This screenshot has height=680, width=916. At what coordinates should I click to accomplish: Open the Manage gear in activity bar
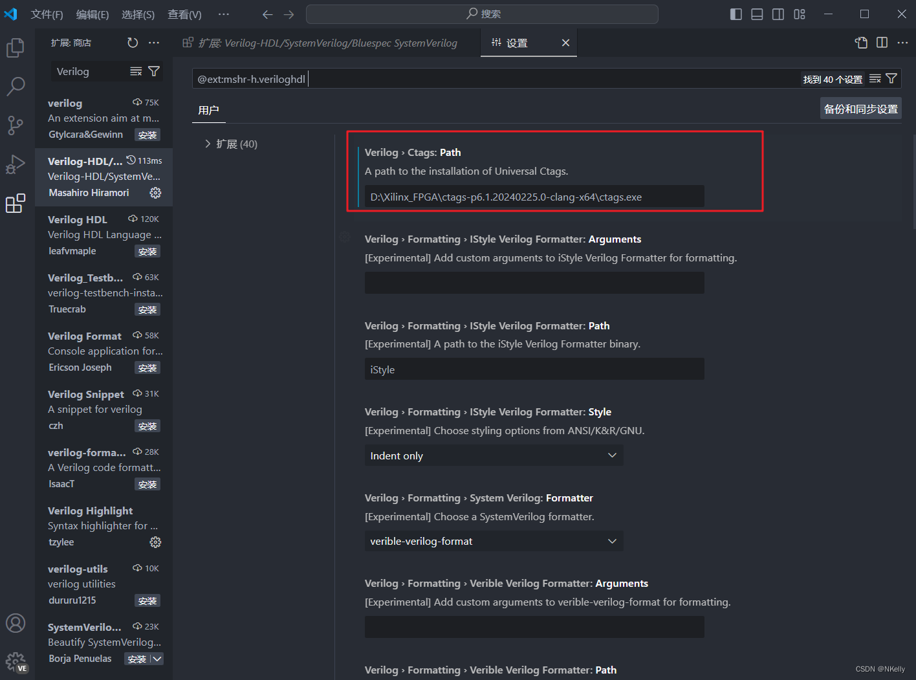tap(16, 662)
